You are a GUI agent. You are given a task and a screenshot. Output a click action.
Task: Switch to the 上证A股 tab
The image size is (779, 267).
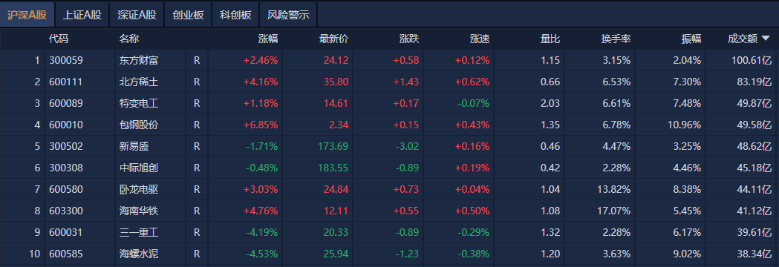tap(82, 15)
